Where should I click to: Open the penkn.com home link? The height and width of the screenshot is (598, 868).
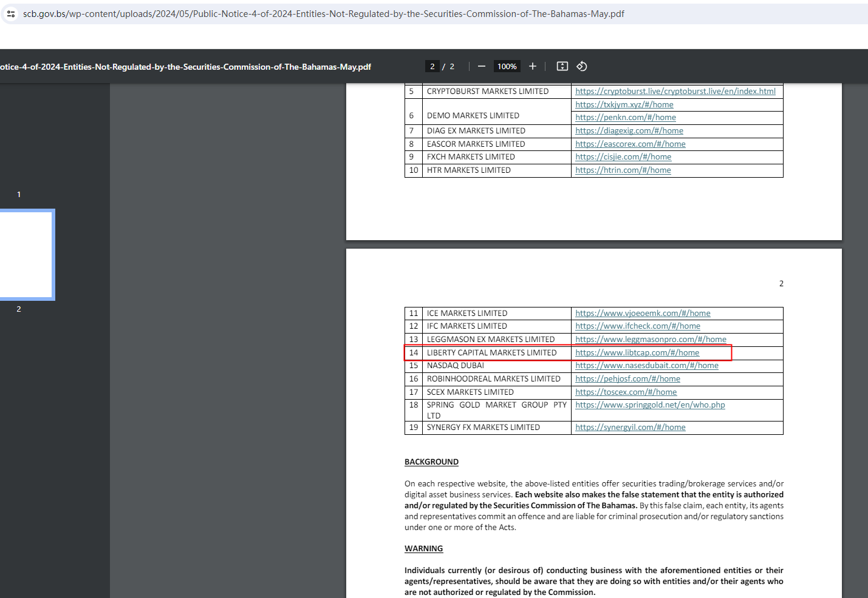625,118
